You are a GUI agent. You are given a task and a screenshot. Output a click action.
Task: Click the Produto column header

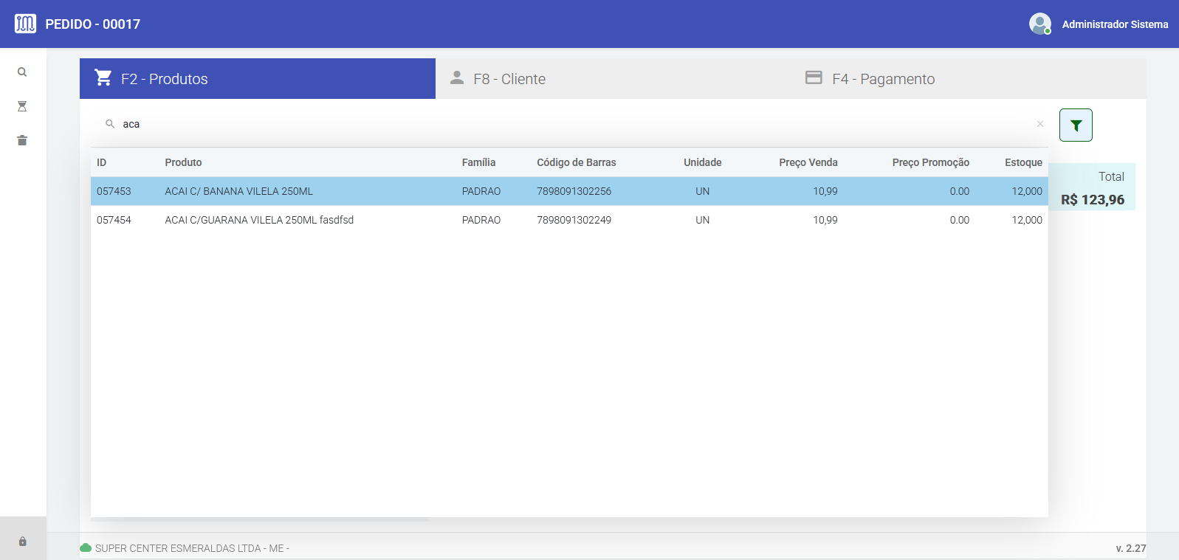(183, 162)
